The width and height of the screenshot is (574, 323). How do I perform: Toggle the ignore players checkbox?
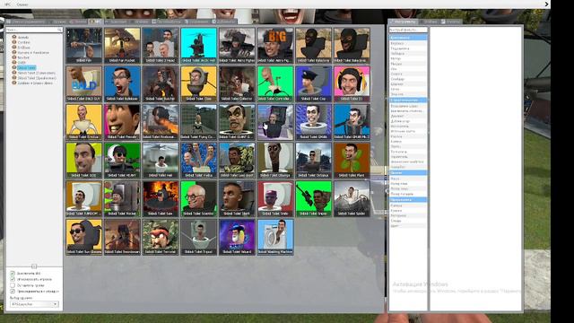click(x=13, y=279)
